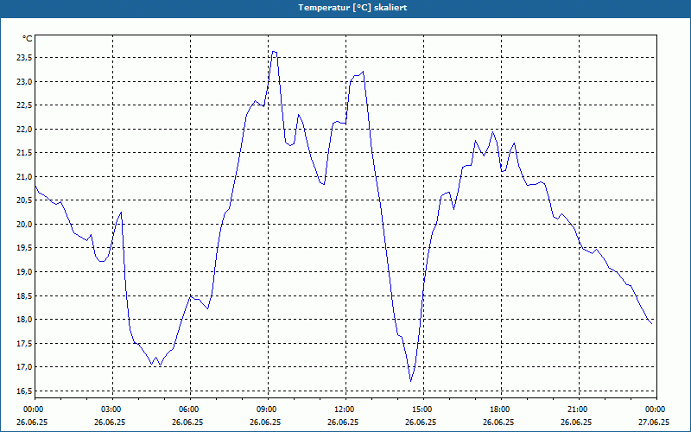Image resolution: width=691 pixels, height=432 pixels.
Task: Click the 26.06.25 date under 12:00
Action: (x=343, y=422)
